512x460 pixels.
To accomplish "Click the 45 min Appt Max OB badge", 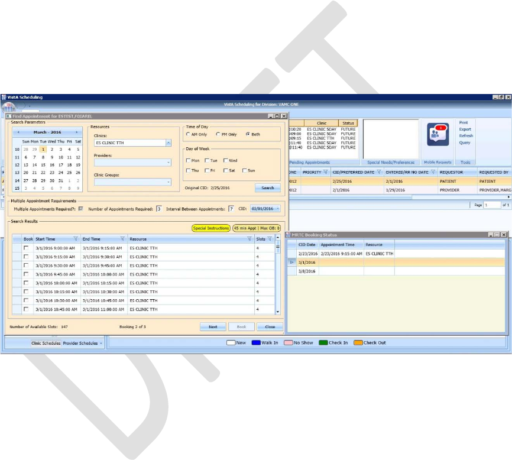I will point(257,228).
